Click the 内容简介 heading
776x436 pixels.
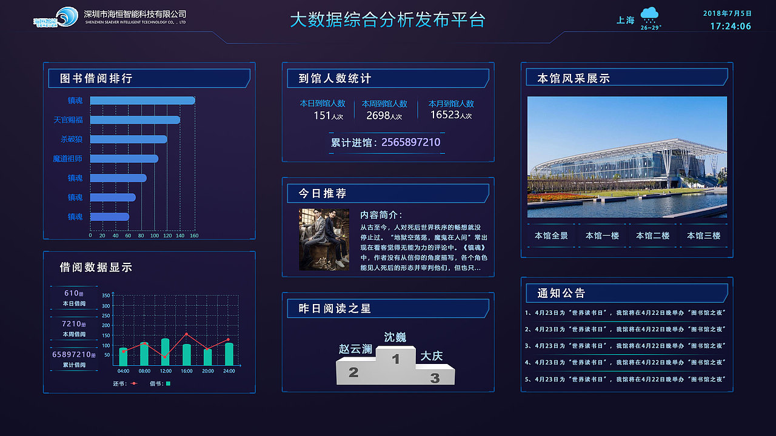[381, 215]
